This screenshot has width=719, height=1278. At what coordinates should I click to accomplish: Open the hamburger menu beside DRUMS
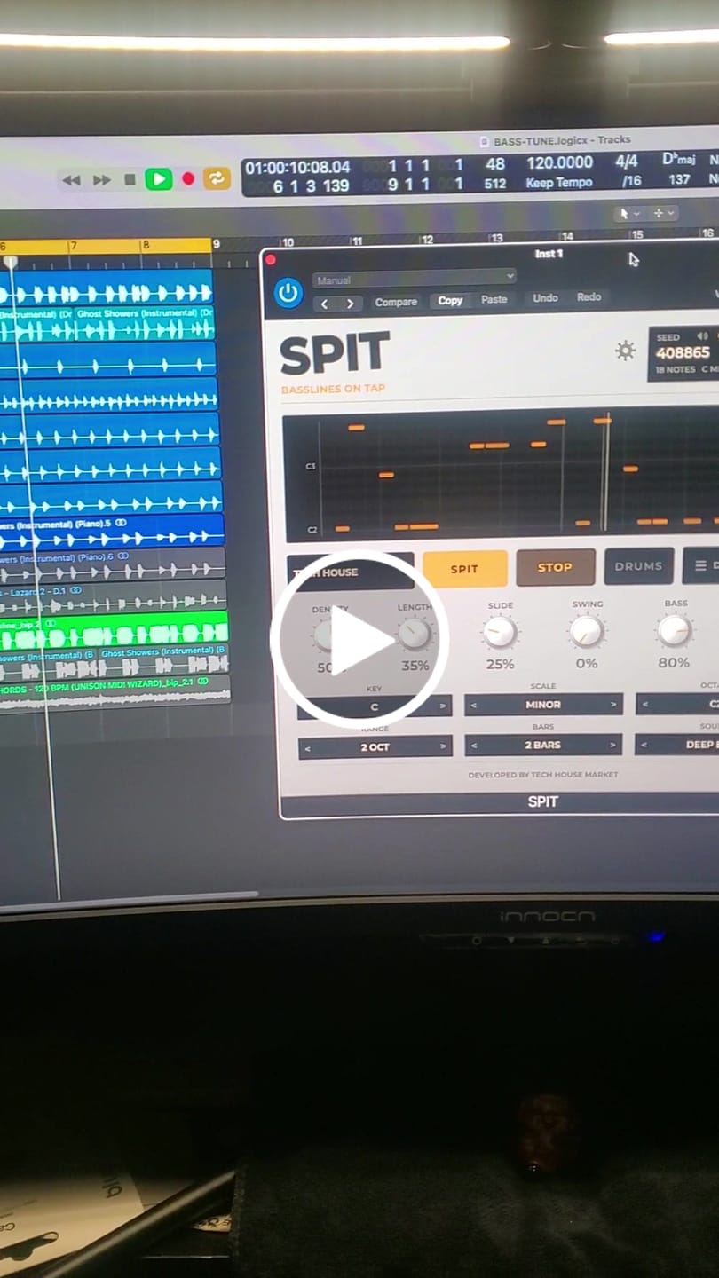[x=701, y=565]
